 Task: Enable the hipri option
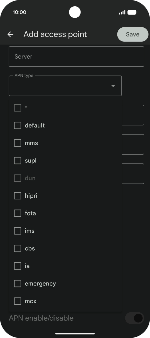(x=17, y=196)
